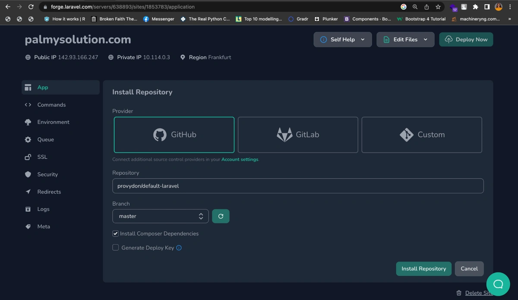This screenshot has height=300, width=518.
Task: Show more bookmarks with the overflow chevron
Action: [x=510, y=19]
